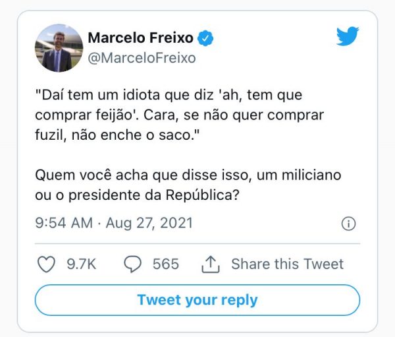Click the share upload arrow icon
This screenshot has height=337, width=395.
click(x=209, y=264)
